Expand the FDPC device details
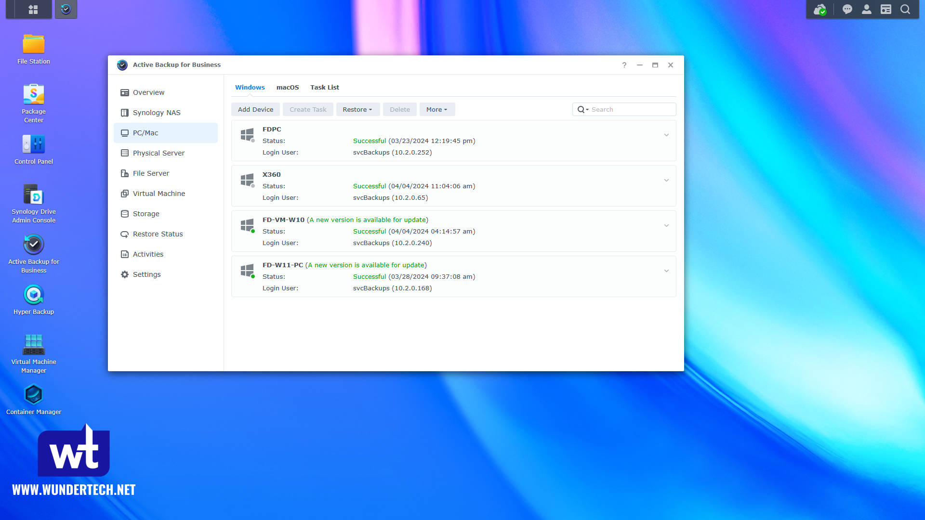Image resolution: width=925 pixels, height=520 pixels. (665, 135)
